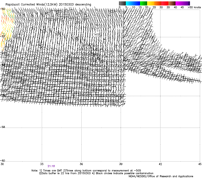Click the gray 0-5 knots color swatch

coord(122,3)
